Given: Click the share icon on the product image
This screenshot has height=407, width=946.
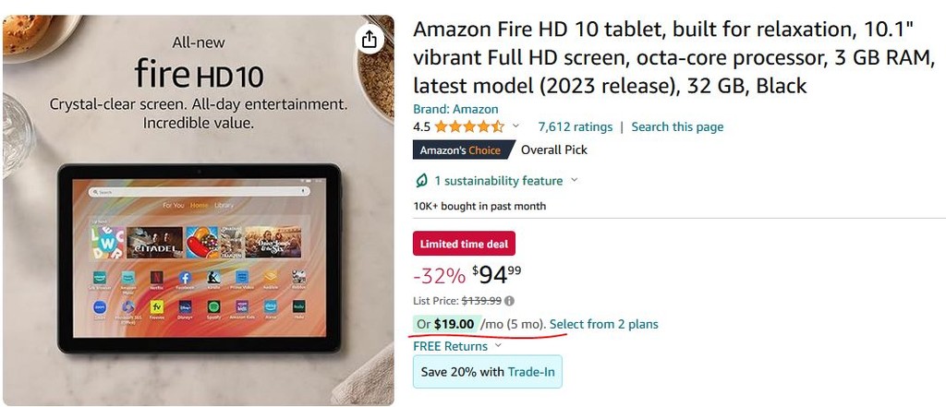Looking at the screenshot, I should 369,39.
